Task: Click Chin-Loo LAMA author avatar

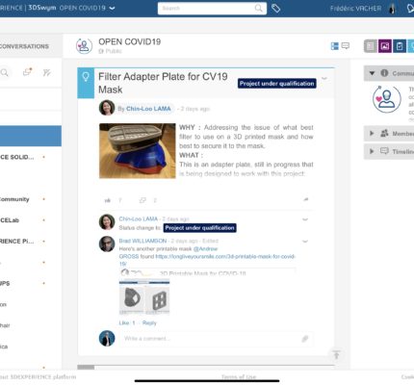Action: pos(107,108)
